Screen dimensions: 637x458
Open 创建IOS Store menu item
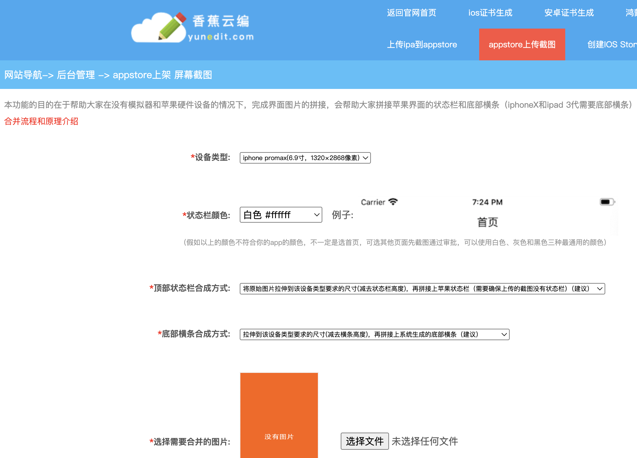pyautogui.click(x=611, y=44)
